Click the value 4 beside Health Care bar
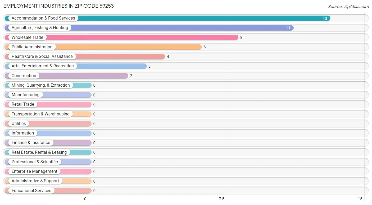The height and width of the screenshot is (205, 372). pyautogui.click(x=168, y=57)
